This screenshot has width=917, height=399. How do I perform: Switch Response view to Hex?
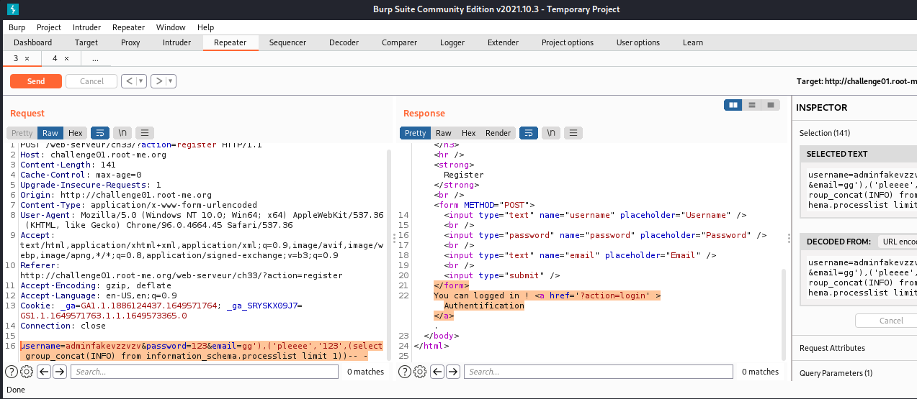[x=469, y=133]
